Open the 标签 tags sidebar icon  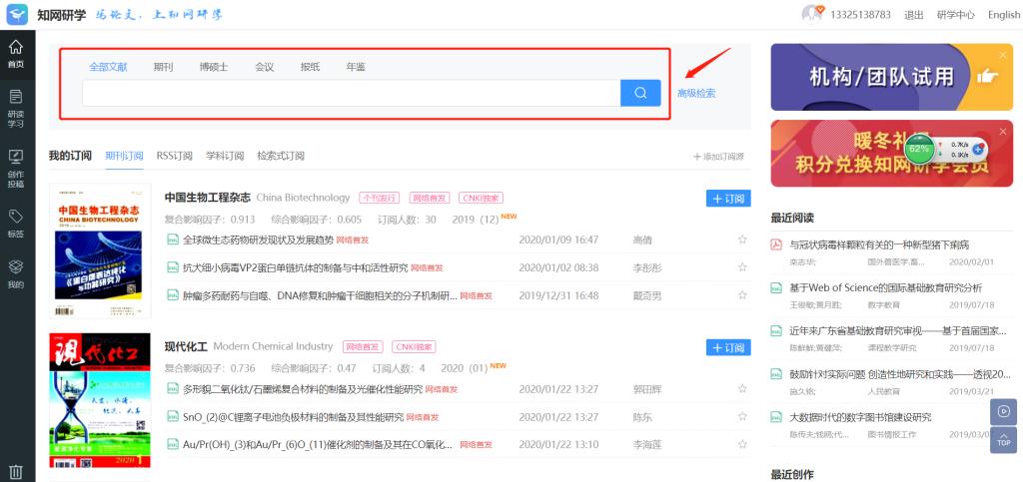tap(16, 223)
